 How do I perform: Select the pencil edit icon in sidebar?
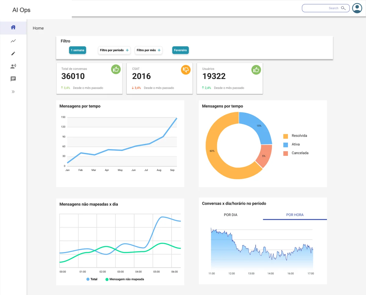[x=13, y=53]
